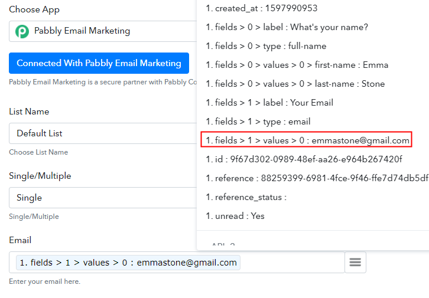The image size is (429, 298).
Task: Click the 'Pabbly Email Marketing is a secure partner' text
Action: tap(103, 82)
